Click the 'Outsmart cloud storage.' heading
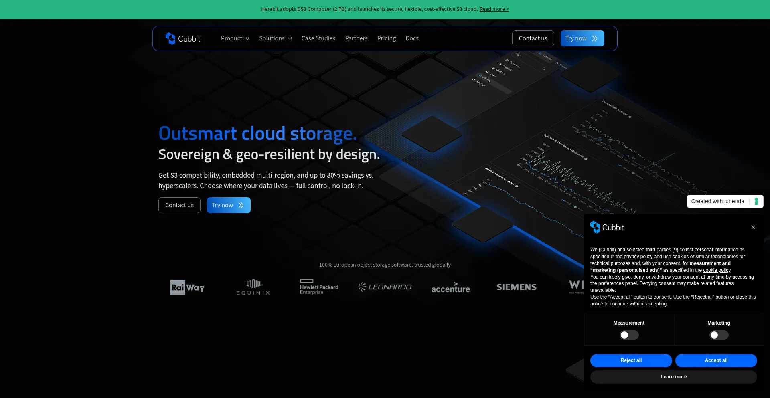This screenshot has width=770, height=398. click(x=257, y=133)
